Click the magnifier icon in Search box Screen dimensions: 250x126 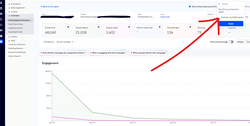coord(219,4)
